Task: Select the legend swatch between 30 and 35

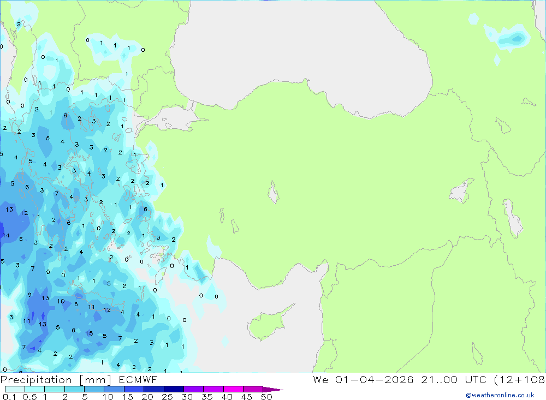Action: click(x=193, y=389)
